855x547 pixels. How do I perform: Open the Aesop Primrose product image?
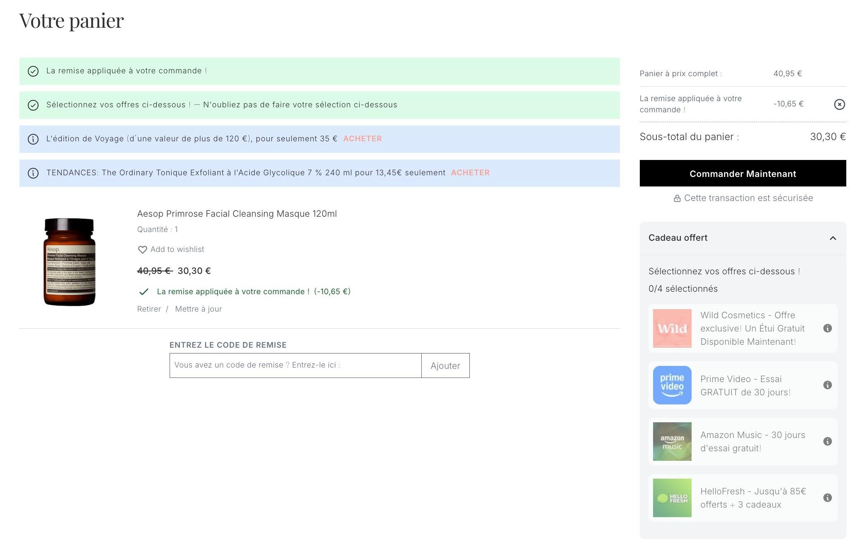click(69, 262)
